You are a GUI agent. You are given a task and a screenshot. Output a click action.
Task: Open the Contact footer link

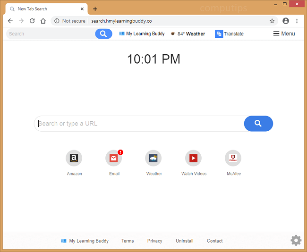tap(215, 241)
